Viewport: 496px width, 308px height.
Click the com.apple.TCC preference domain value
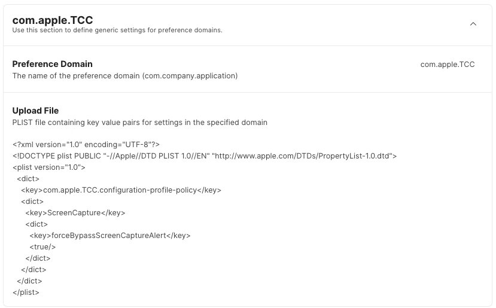click(x=448, y=65)
